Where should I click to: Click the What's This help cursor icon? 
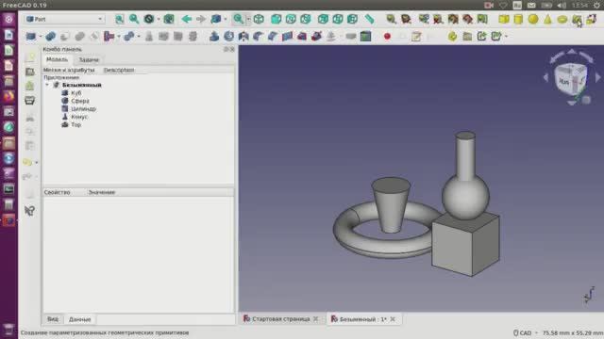click(29, 211)
